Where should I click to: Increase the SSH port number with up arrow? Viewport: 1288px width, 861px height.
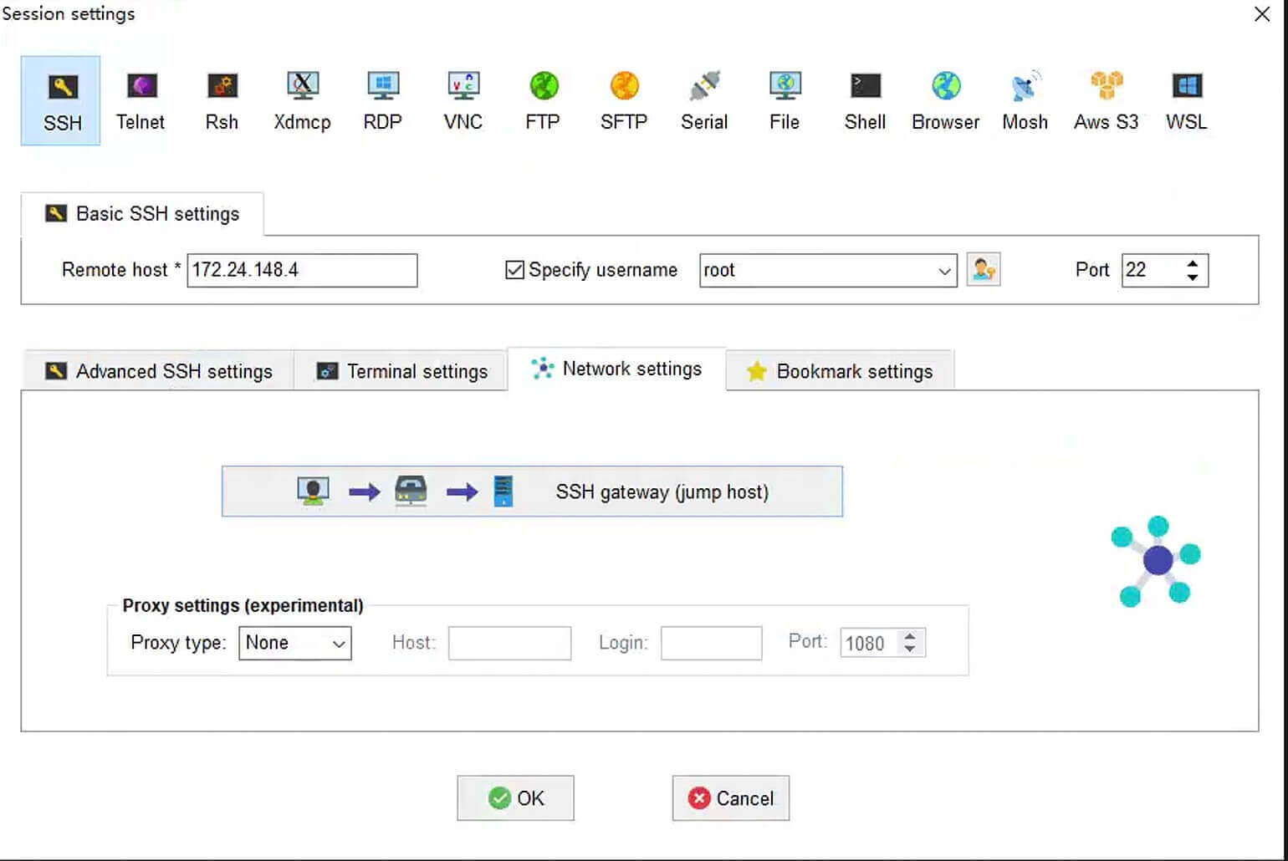coord(1193,263)
